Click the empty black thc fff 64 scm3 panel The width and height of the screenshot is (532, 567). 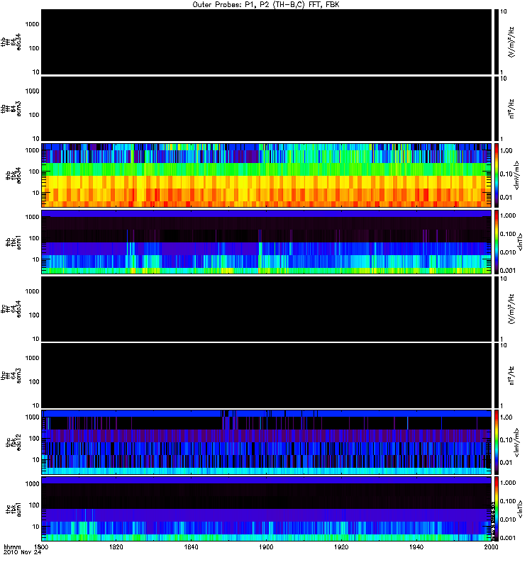(267, 376)
